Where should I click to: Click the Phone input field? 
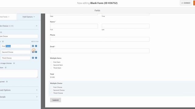coord(100,39)
